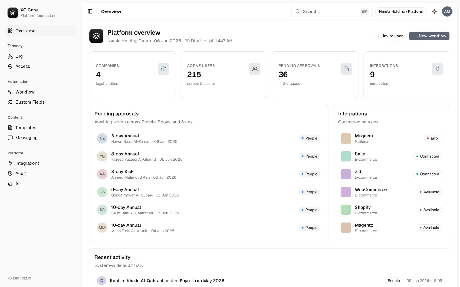460x287 pixels.
Task: Click the NZ avatar for Nawaf Saad
Action: [x=102, y=138]
